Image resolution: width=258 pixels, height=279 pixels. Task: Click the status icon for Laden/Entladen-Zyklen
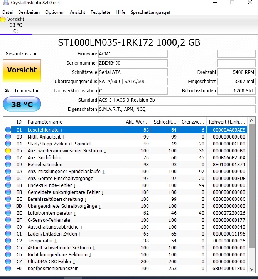8,234
